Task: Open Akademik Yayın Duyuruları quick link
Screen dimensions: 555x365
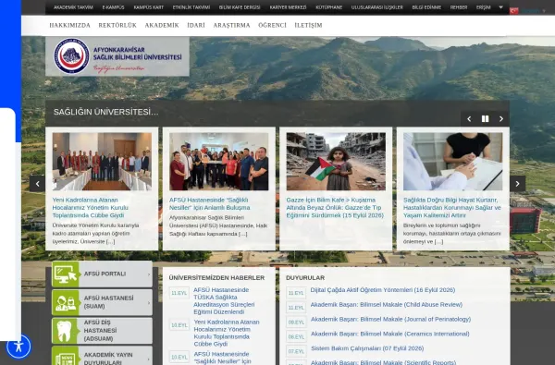Action: pyautogui.click(x=103, y=356)
